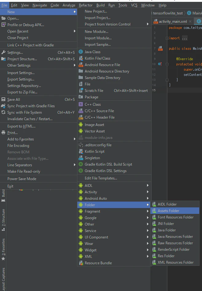This screenshot has height=291, width=202.
Task: Click the C++ Class icon
Action: (x=81, y=104)
